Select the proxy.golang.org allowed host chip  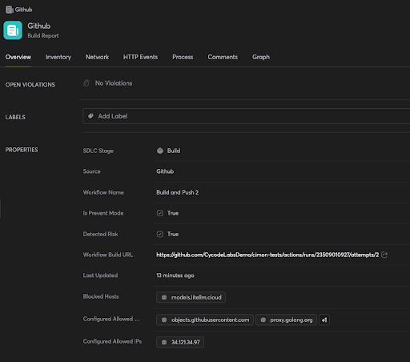(x=286, y=320)
